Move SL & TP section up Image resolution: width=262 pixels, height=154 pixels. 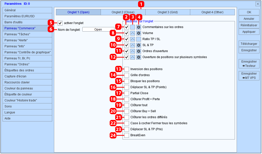pyautogui.click(x=133, y=45)
